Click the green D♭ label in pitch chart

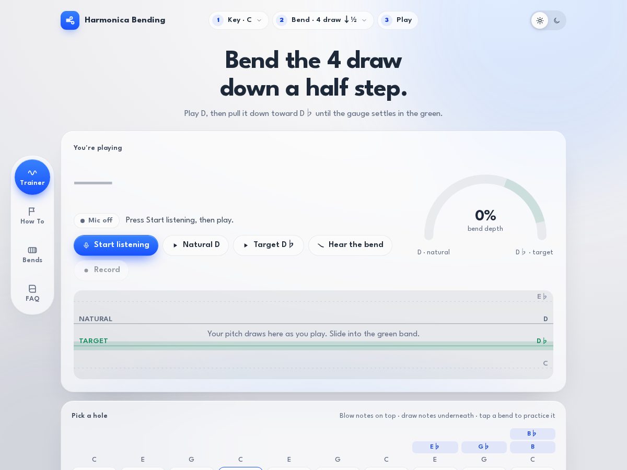pyautogui.click(x=542, y=341)
